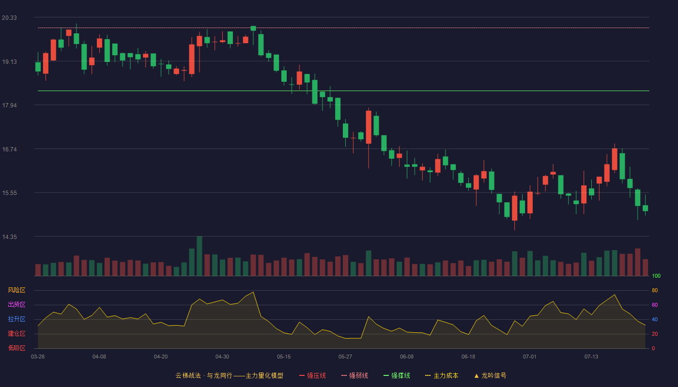Click the 风险区 zone label

16,290
